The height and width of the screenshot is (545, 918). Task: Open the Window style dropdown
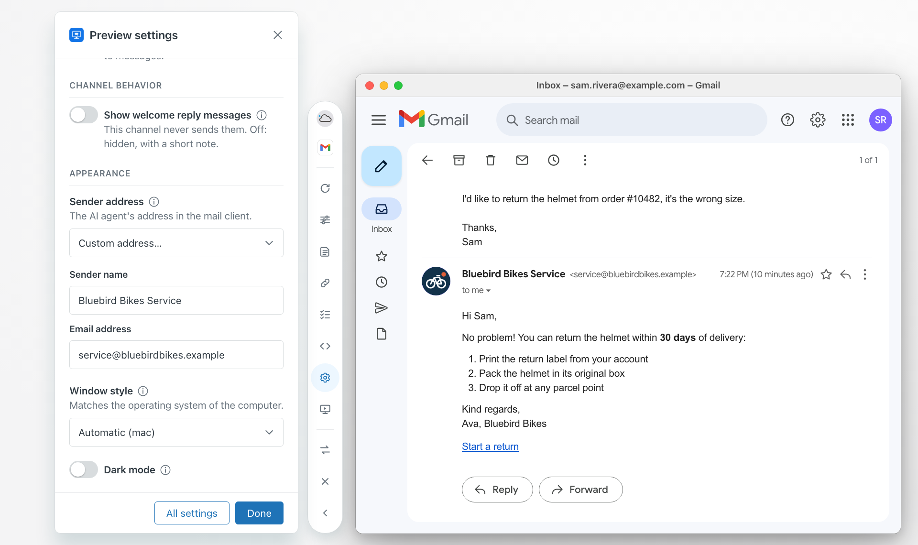[176, 432]
